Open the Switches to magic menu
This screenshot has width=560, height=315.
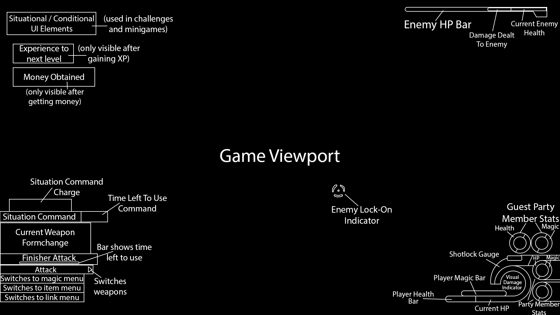42,278
